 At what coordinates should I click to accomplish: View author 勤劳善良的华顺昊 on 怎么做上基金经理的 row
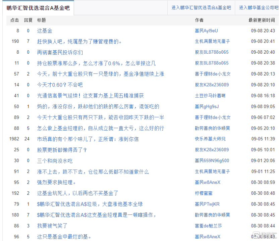[x=213, y=128]
